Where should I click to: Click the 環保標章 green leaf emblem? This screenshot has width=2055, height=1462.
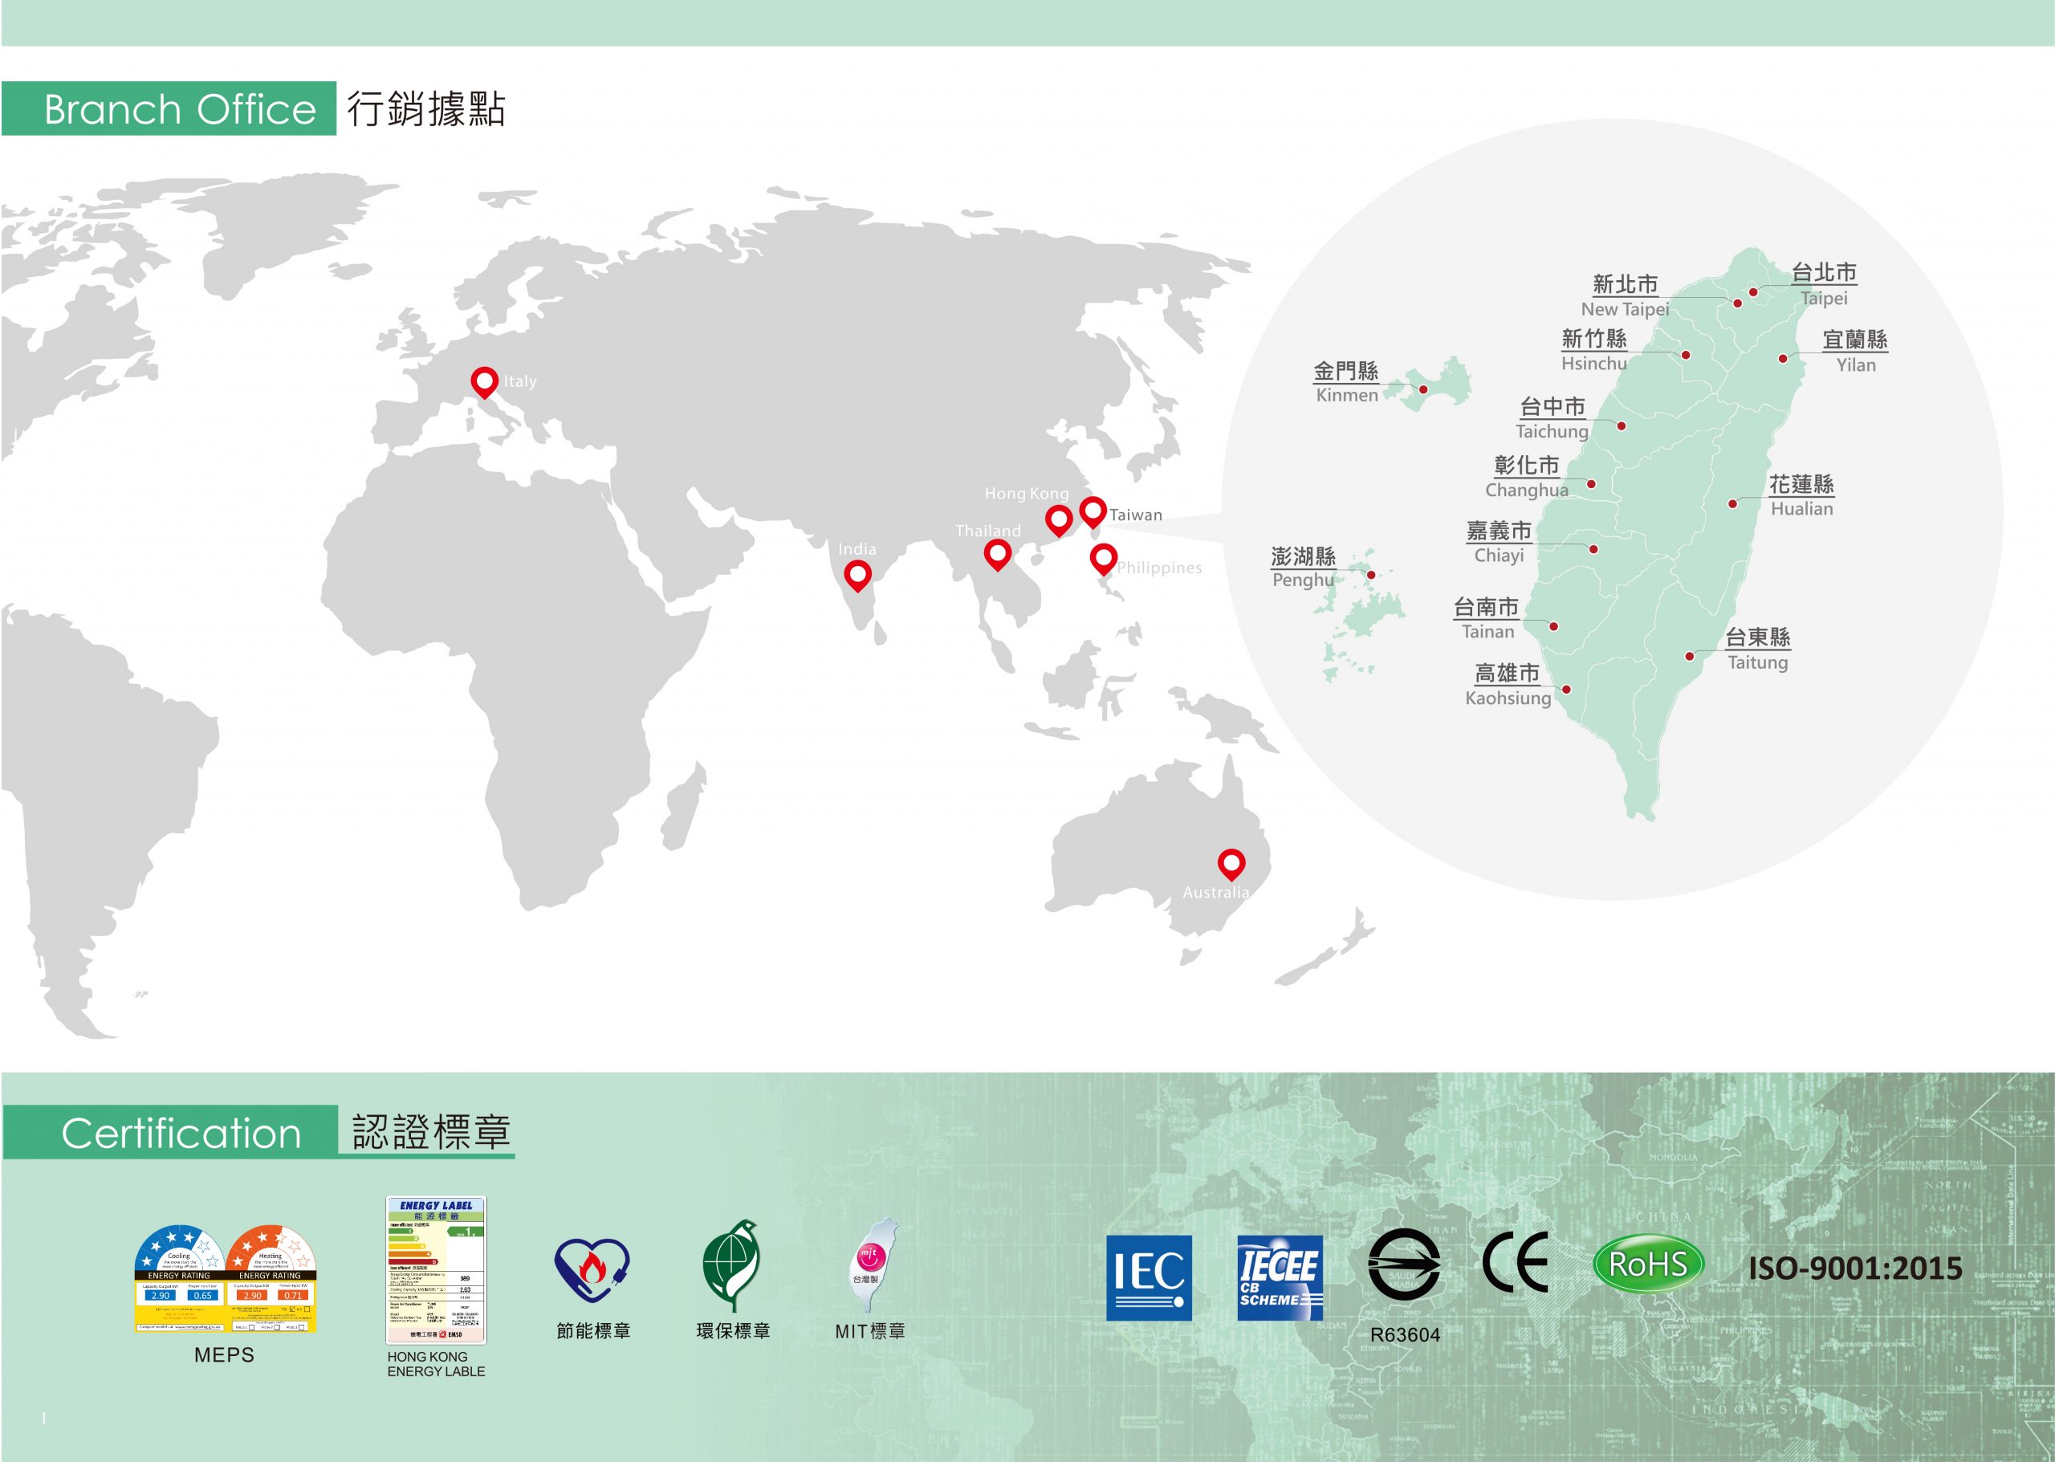pyautogui.click(x=732, y=1264)
